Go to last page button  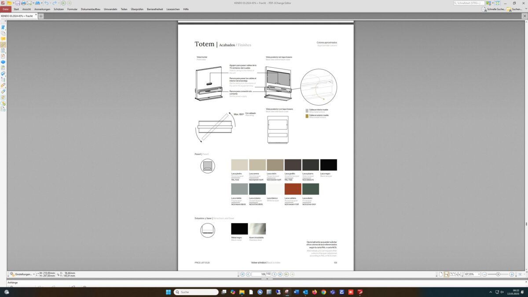280,274
